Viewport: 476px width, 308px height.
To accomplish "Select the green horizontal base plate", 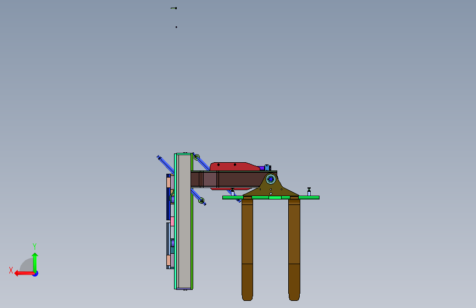I will tap(271, 198).
